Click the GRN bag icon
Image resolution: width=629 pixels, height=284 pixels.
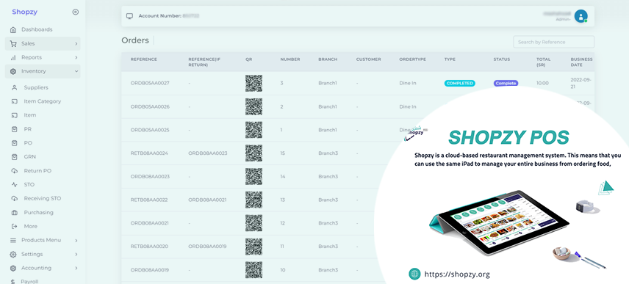click(15, 156)
